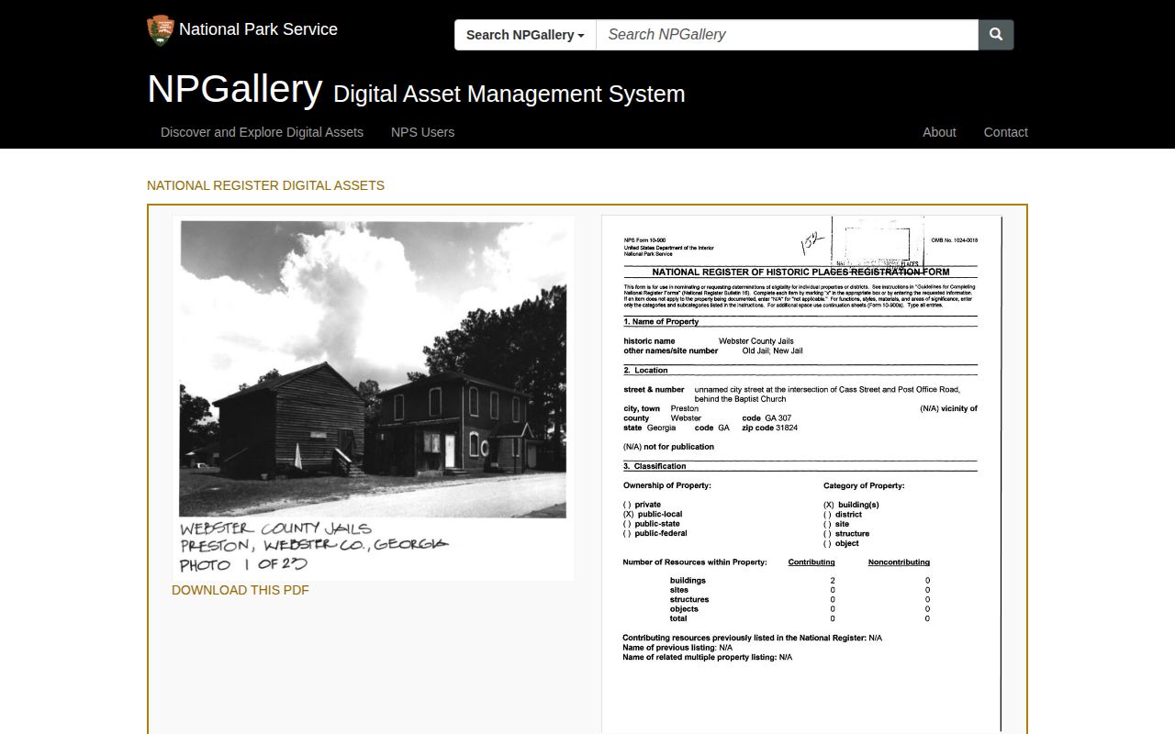Click the 'Contributing' column header

pos(811,562)
